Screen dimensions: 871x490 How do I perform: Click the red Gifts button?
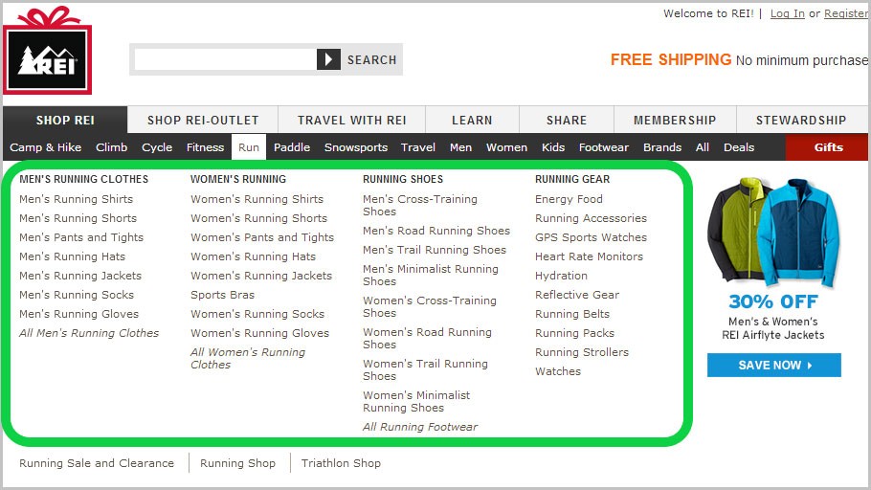pyautogui.click(x=827, y=147)
